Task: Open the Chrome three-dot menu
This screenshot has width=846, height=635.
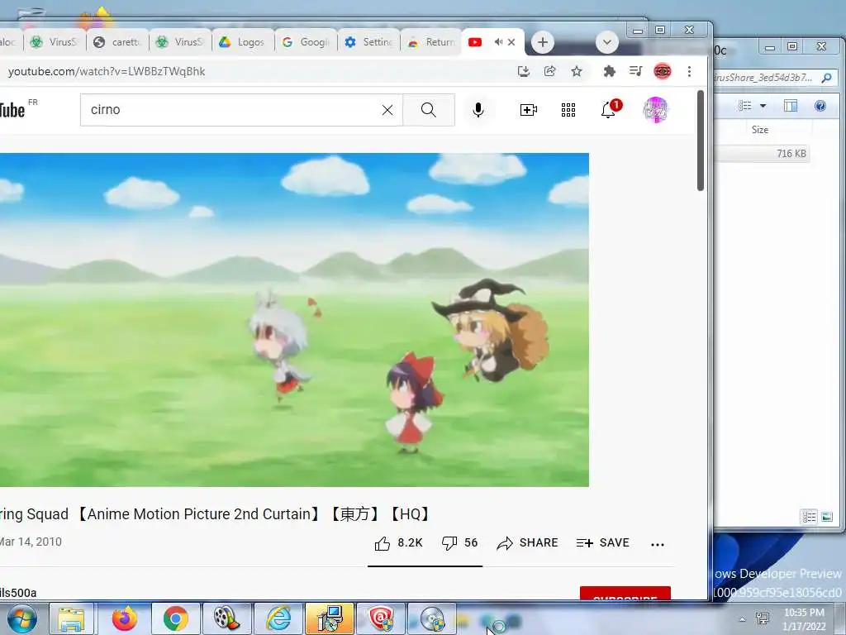Action: 689,71
